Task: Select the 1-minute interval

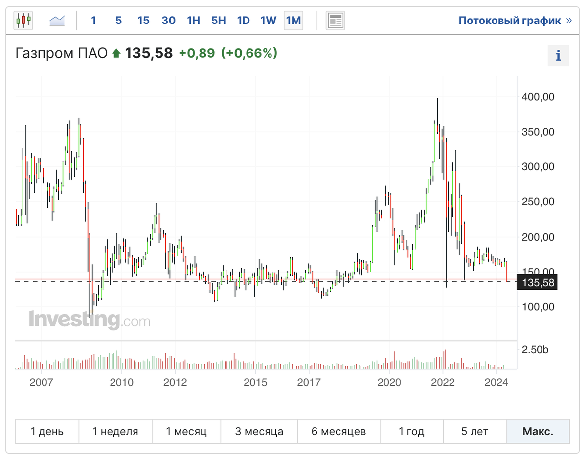Action: 93,21
